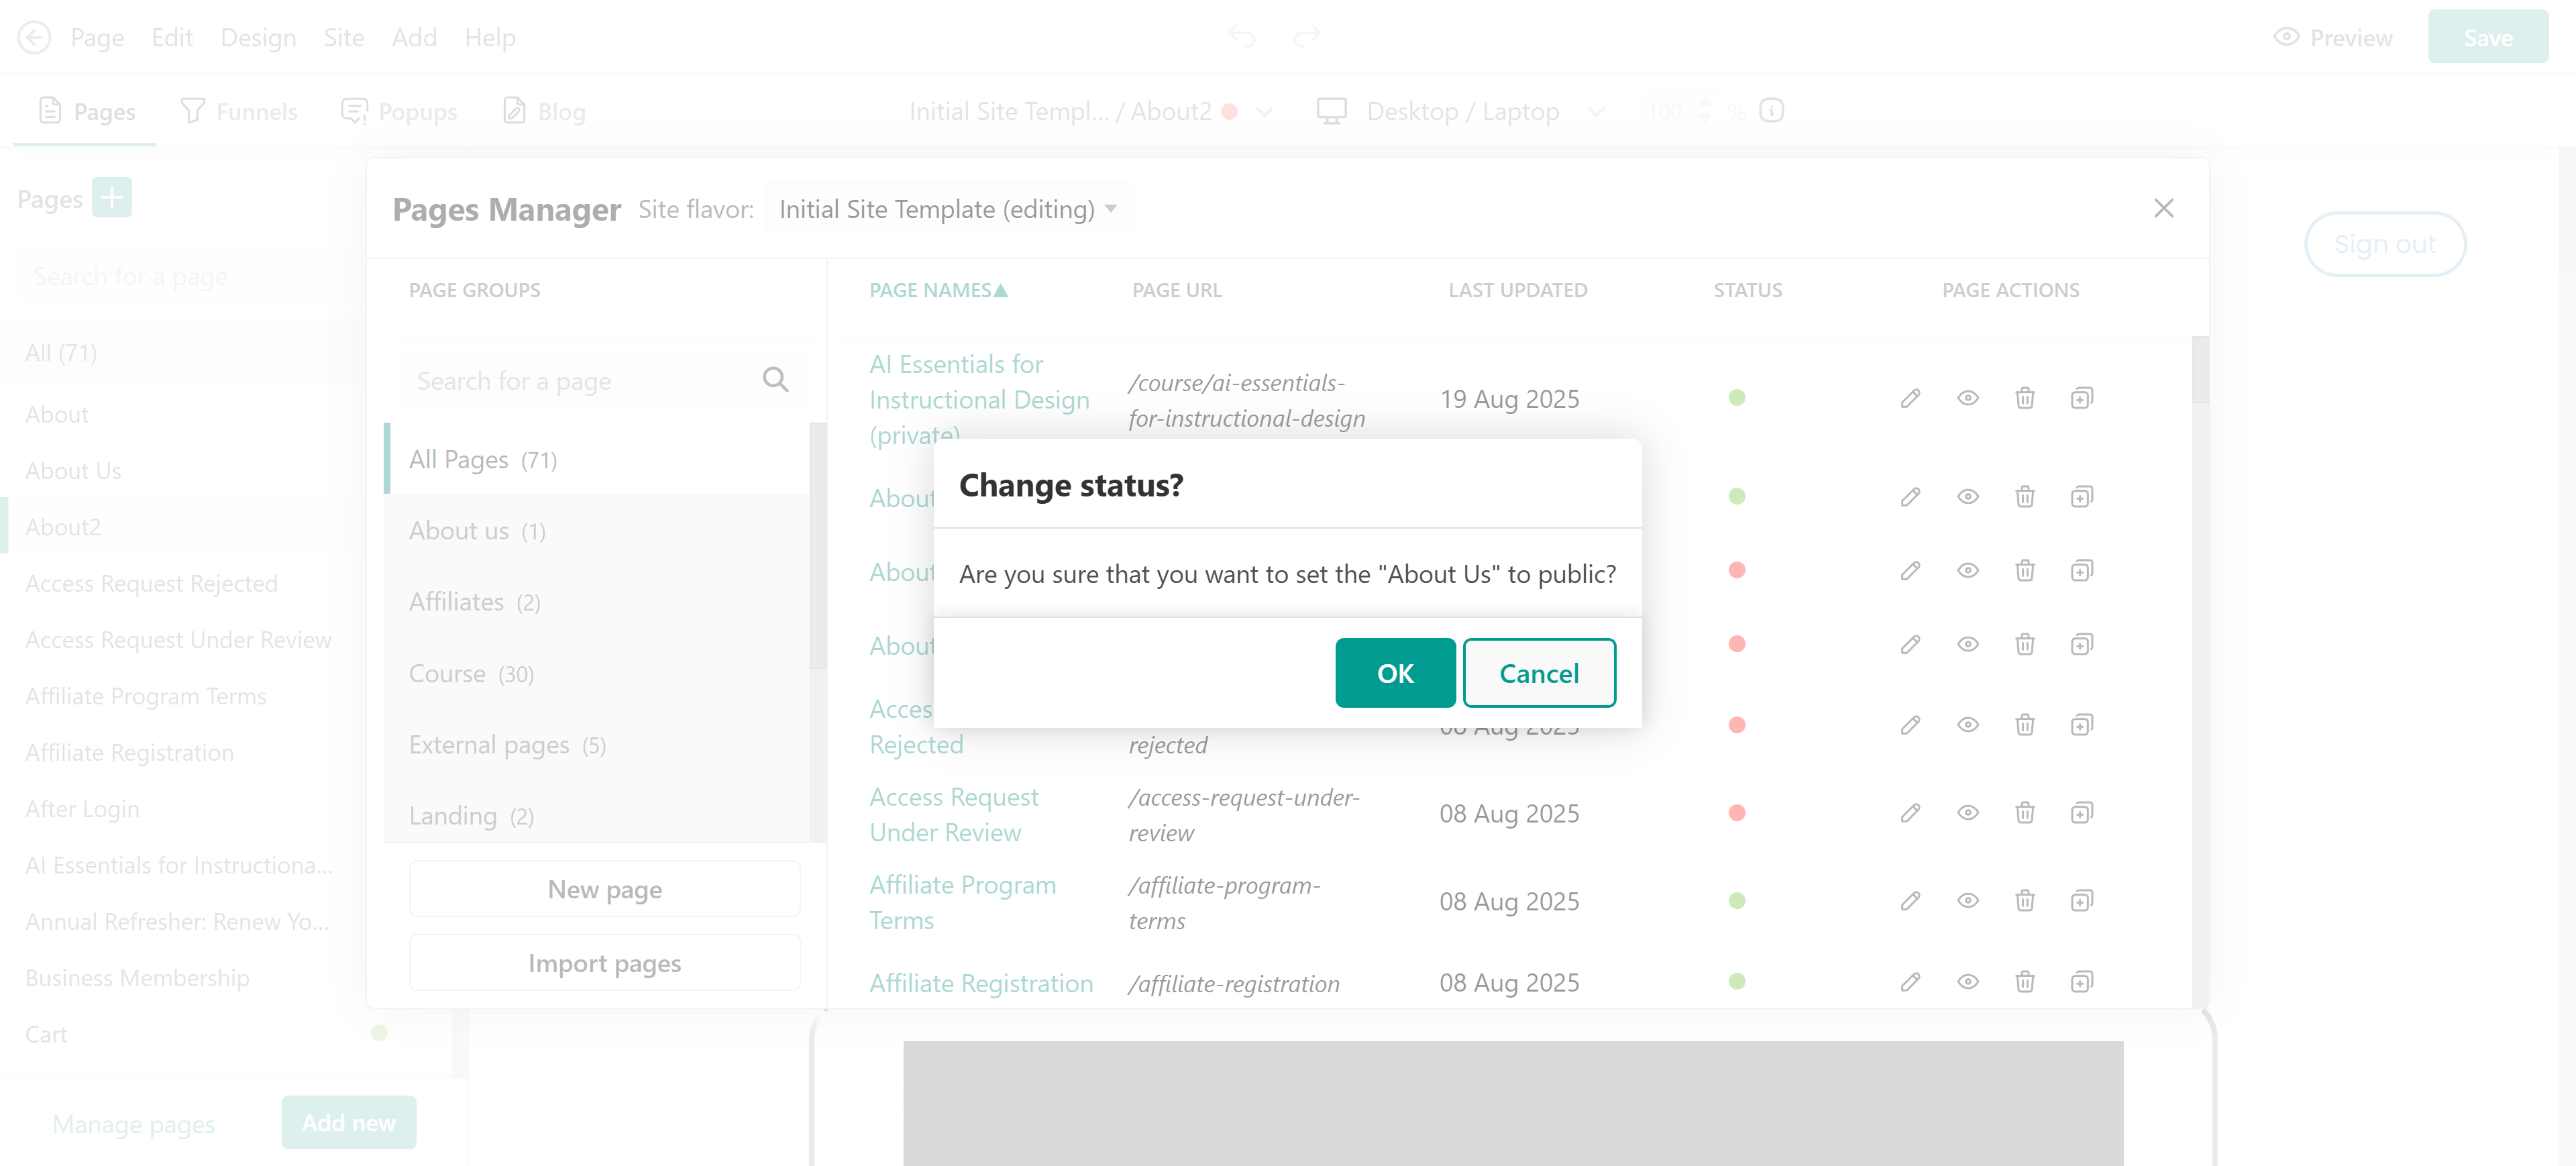Image resolution: width=2576 pixels, height=1166 pixels.
Task: Expand the Desktop / Laptop device dropdown
Action: pos(1596,111)
